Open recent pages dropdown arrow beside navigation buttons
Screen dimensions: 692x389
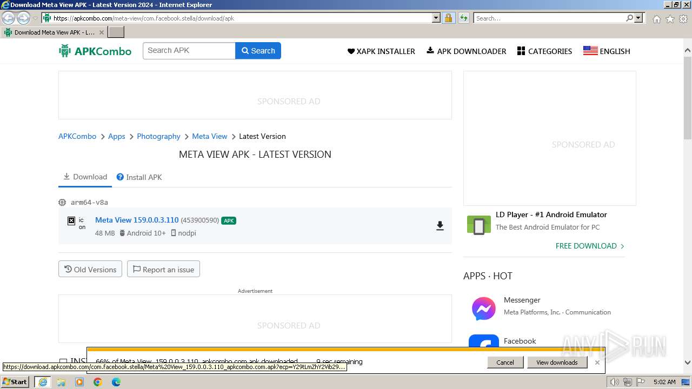coord(35,18)
